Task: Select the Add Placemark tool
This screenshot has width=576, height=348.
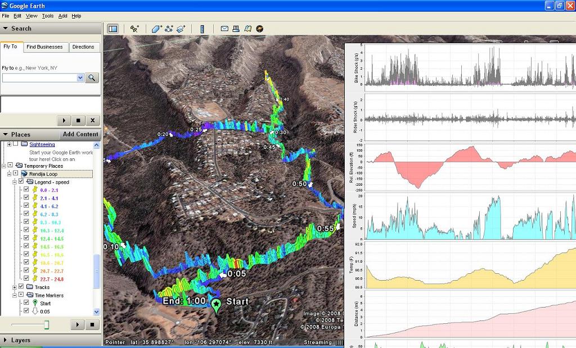Action: pyautogui.click(x=135, y=29)
